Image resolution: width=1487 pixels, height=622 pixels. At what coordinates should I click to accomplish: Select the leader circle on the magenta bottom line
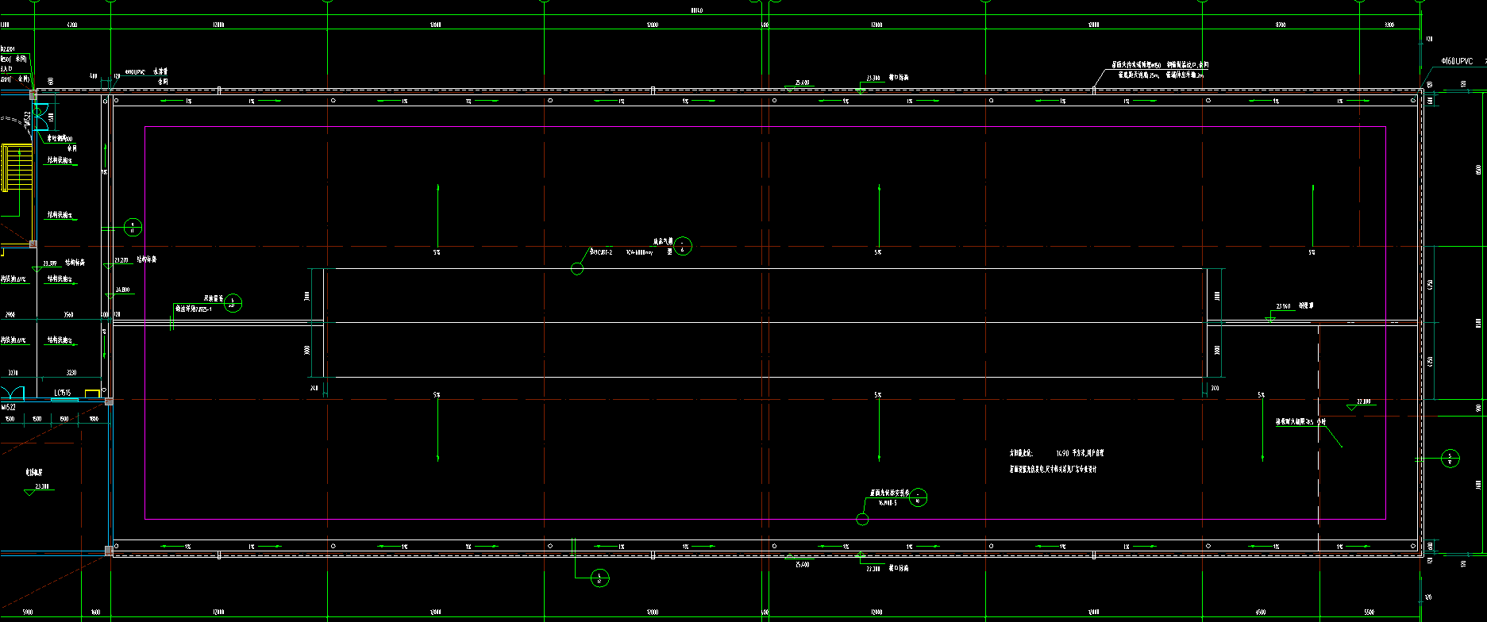coord(862,520)
